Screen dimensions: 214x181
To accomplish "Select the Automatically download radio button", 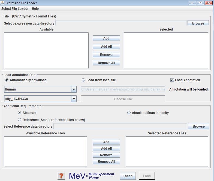I will pyautogui.click(x=7, y=80).
